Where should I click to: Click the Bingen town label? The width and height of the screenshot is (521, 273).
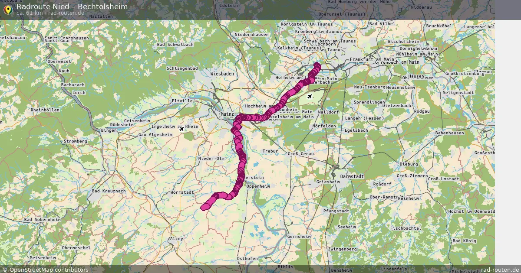click(x=109, y=130)
